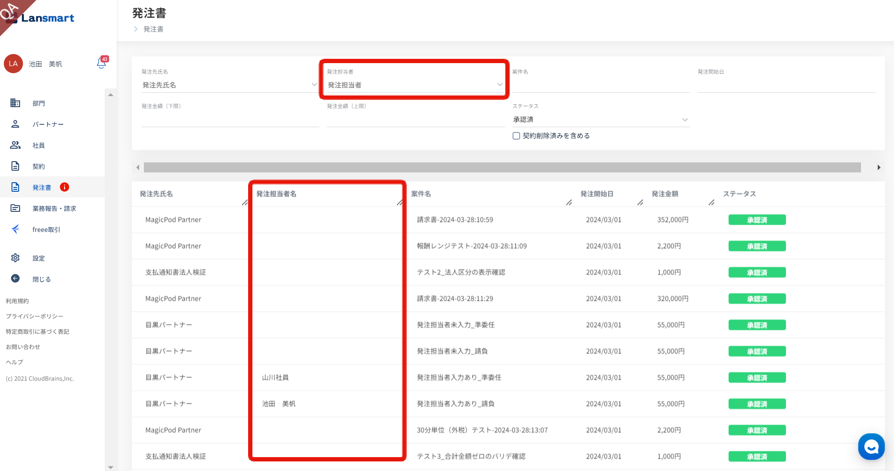Click the 社員 people icon
894x471 pixels.
(x=15, y=145)
